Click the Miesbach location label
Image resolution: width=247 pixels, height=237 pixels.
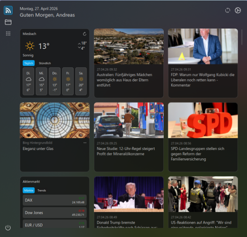pyautogui.click(x=29, y=34)
